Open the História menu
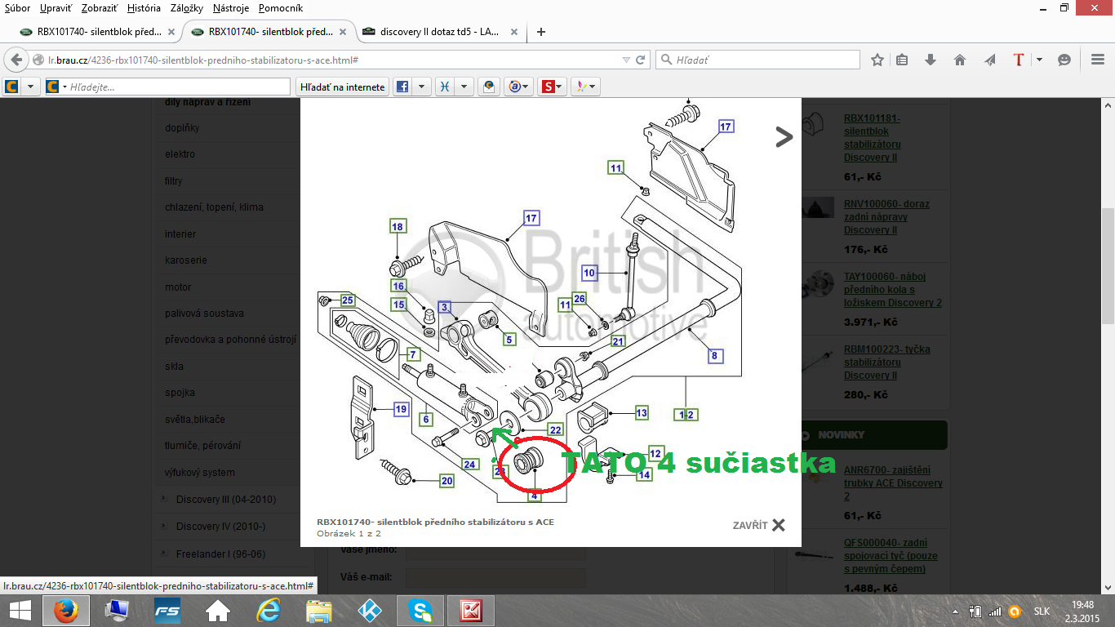1115x627 pixels. 144,8
